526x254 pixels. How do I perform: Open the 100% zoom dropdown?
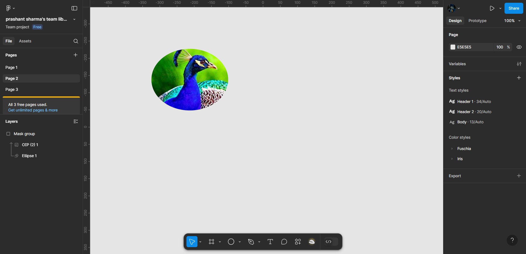512,21
